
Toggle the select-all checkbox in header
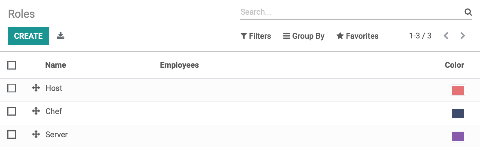(12, 65)
